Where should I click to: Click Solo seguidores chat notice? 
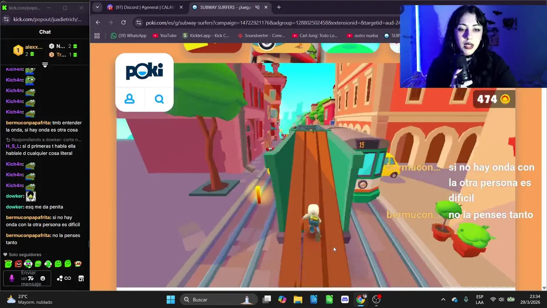coord(22,255)
